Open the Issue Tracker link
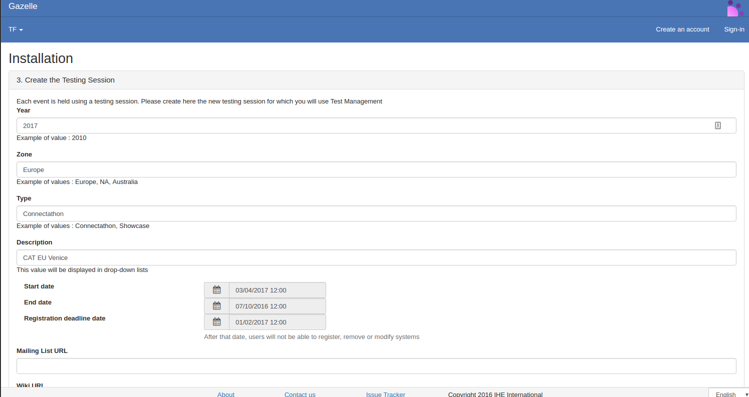Image resolution: width=749 pixels, height=397 pixels. coord(385,394)
